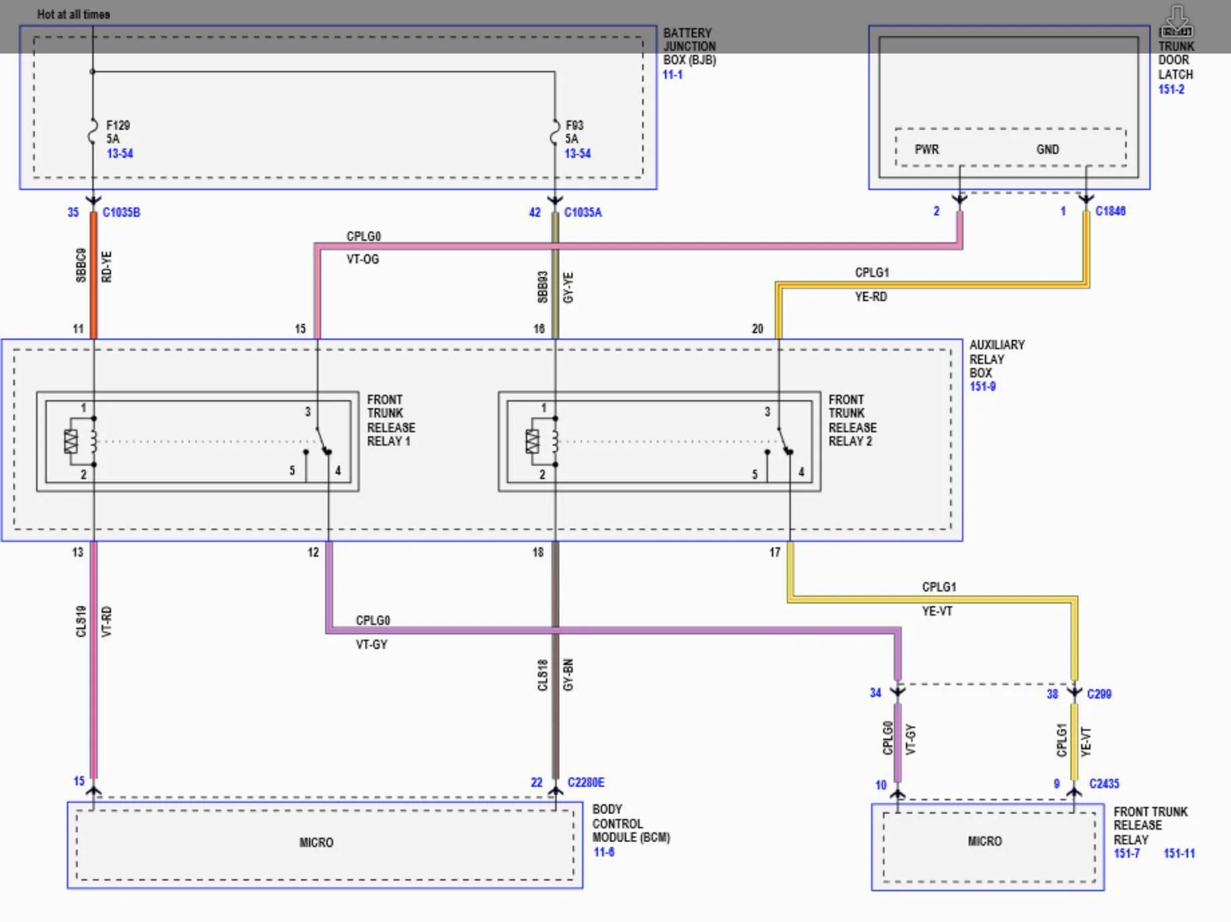The image size is (1231, 922).
Task: Click MICRO inside the Body Control Module box
Action: tap(316, 842)
